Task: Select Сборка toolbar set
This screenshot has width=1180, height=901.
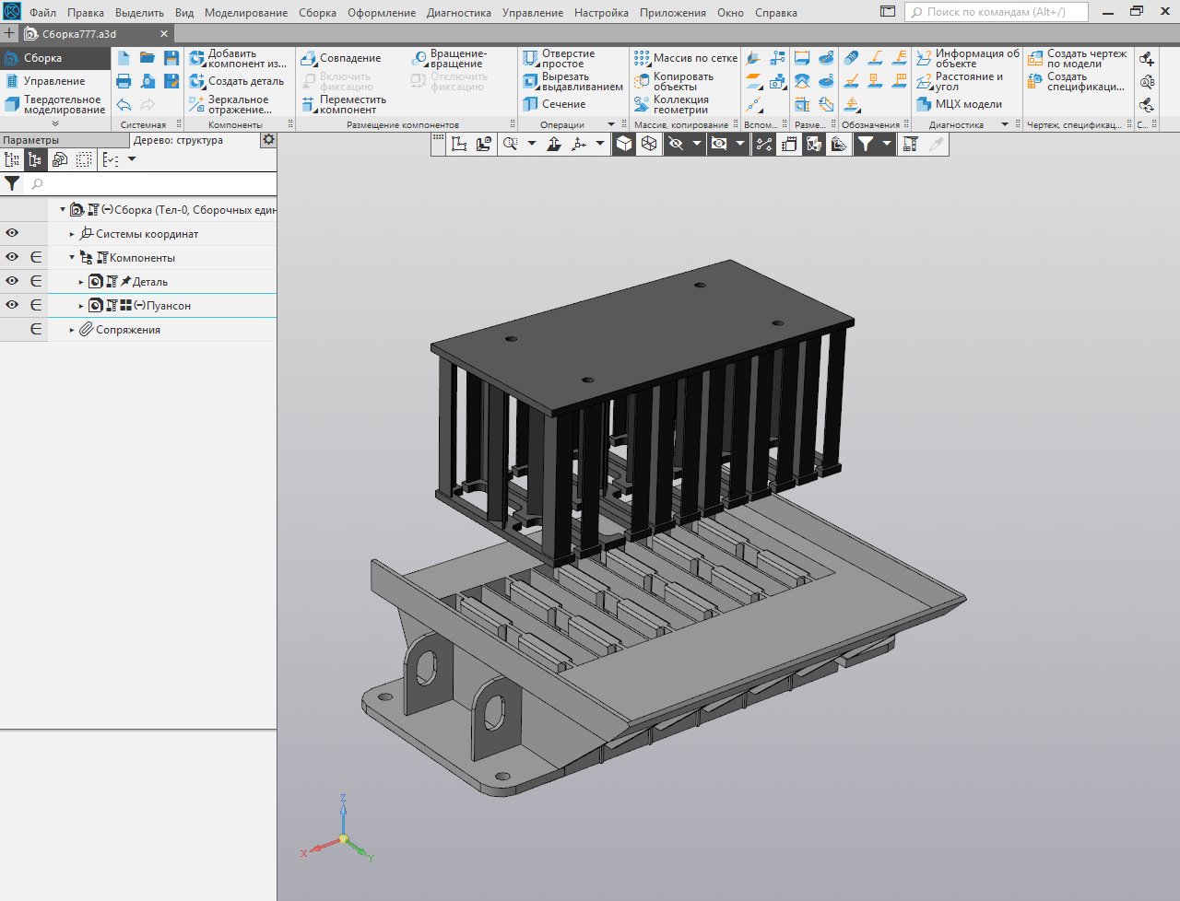Action: [x=54, y=58]
